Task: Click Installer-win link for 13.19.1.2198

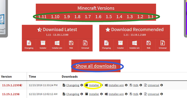Action: coord(116,94)
